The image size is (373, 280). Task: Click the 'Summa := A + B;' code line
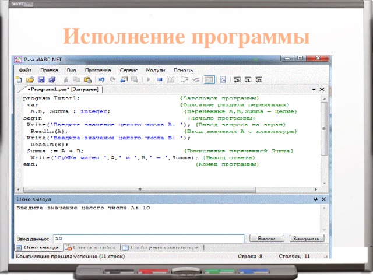[x=55, y=151]
